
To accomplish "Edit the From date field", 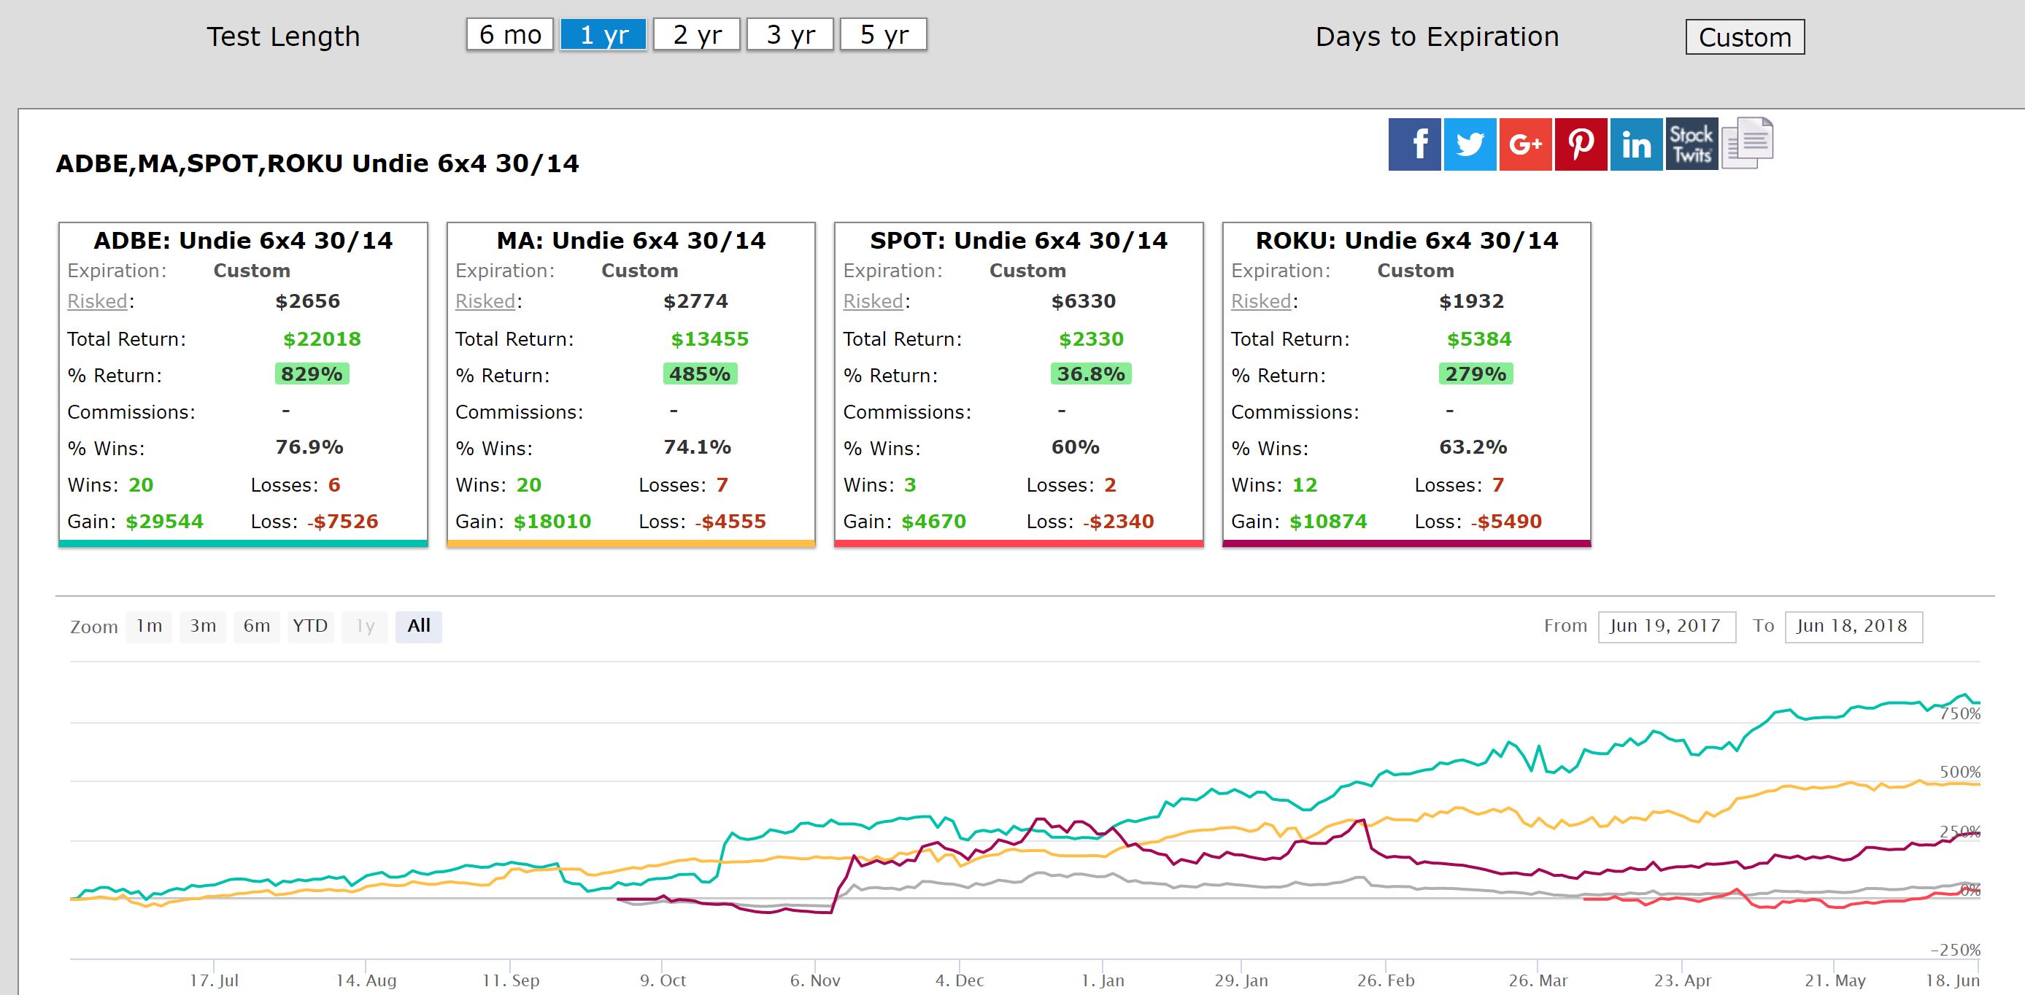I will click(x=1666, y=627).
